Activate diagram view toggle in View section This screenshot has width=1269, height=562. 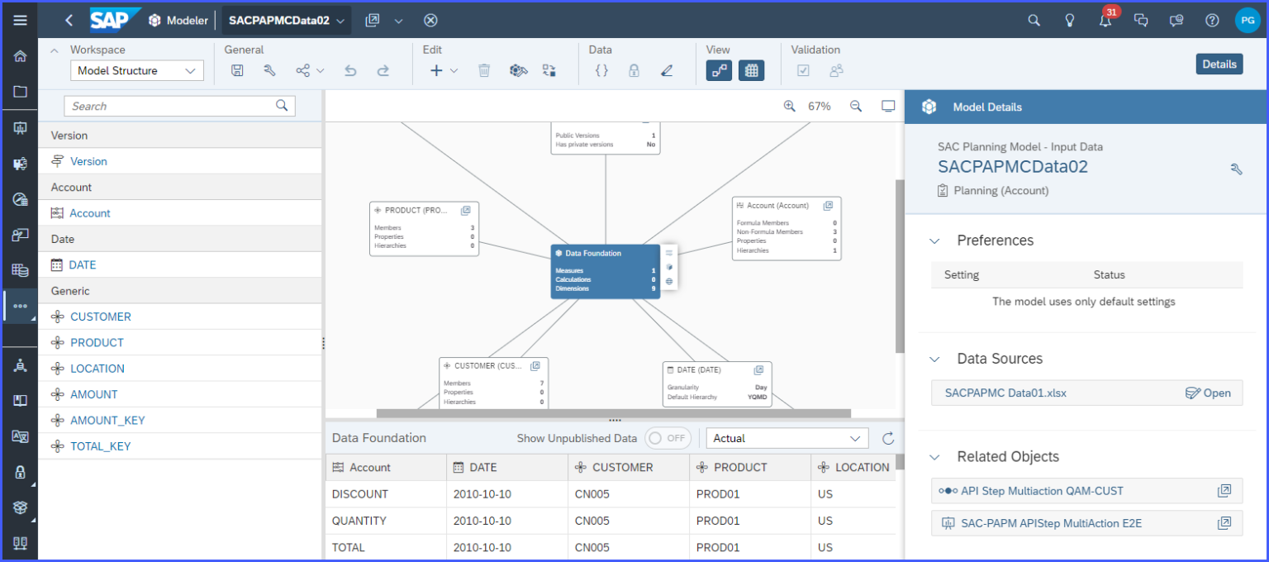tap(718, 70)
